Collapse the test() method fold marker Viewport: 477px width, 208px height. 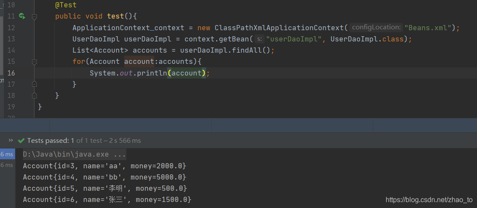(x=34, y=17)
